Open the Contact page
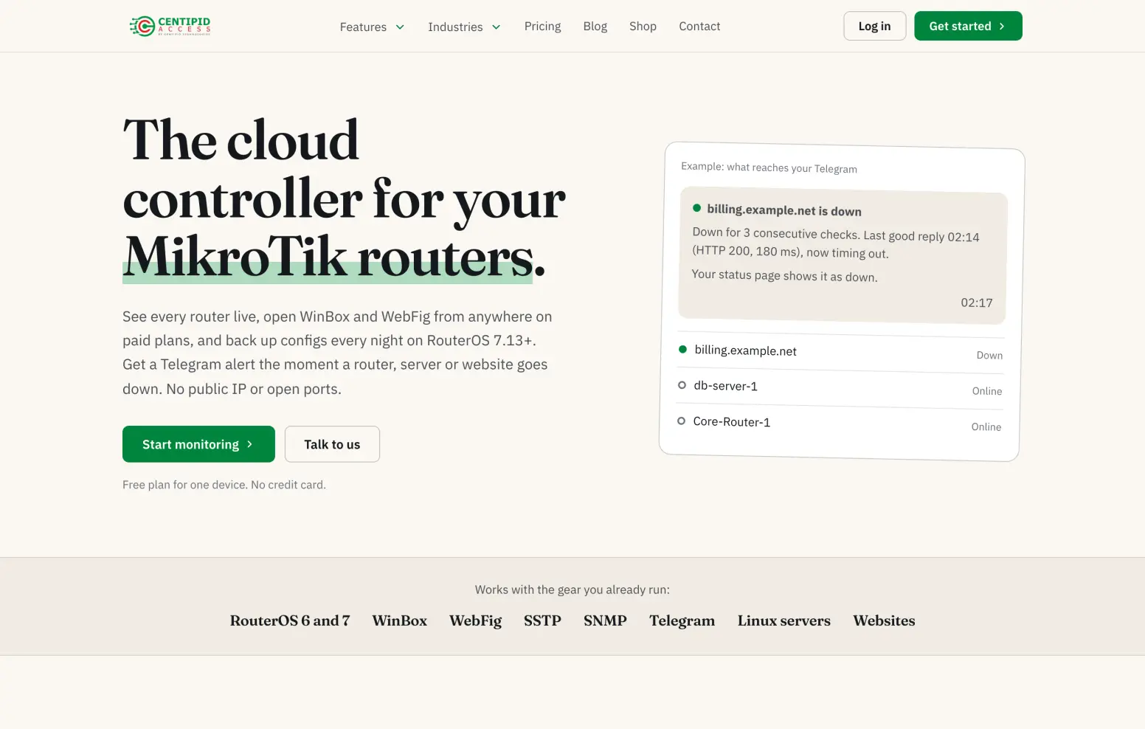 (x=699, y=27)
